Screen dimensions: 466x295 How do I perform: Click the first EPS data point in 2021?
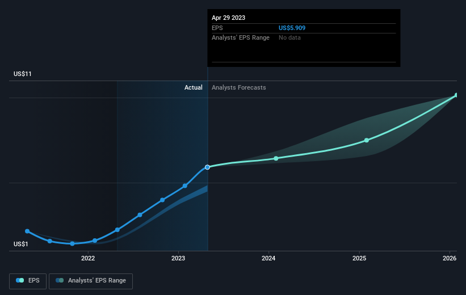(x=27, y=231)
